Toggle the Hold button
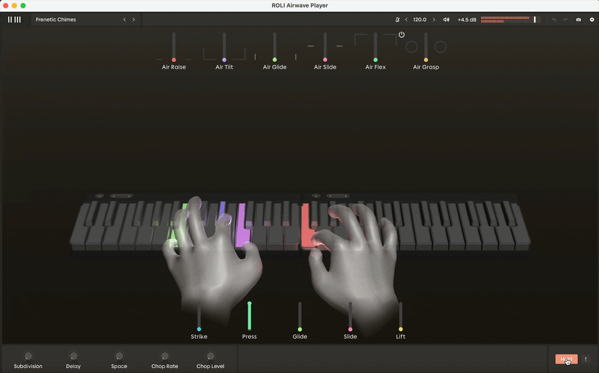The image size is (599, 373). tap(566, 359)
